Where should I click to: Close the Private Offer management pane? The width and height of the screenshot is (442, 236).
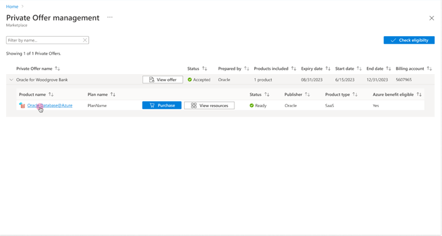(432, 18)
